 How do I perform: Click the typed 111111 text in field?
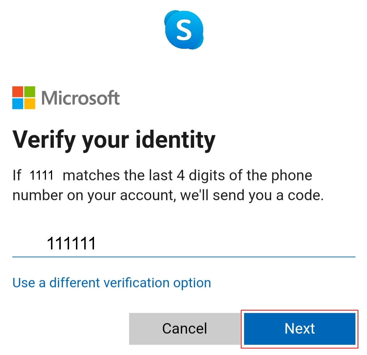[x=71, y=244]
